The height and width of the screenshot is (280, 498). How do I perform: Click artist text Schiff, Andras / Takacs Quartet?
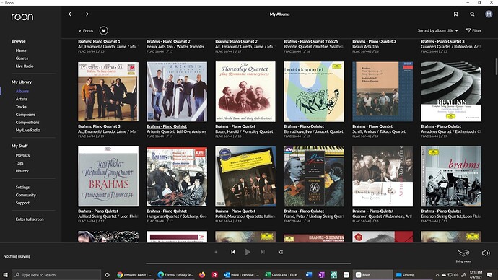379,131
